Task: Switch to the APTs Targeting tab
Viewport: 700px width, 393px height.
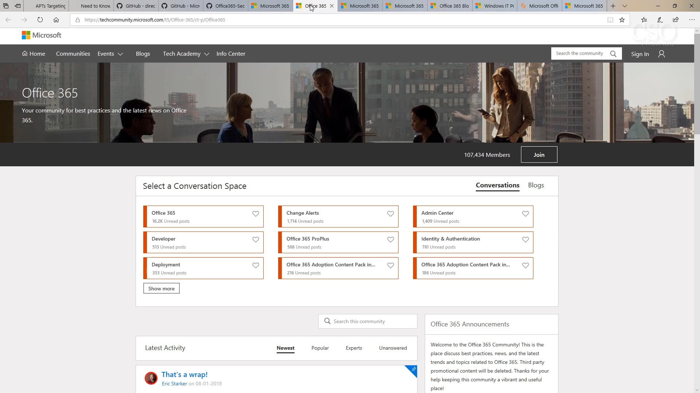Action: (47, 6)
